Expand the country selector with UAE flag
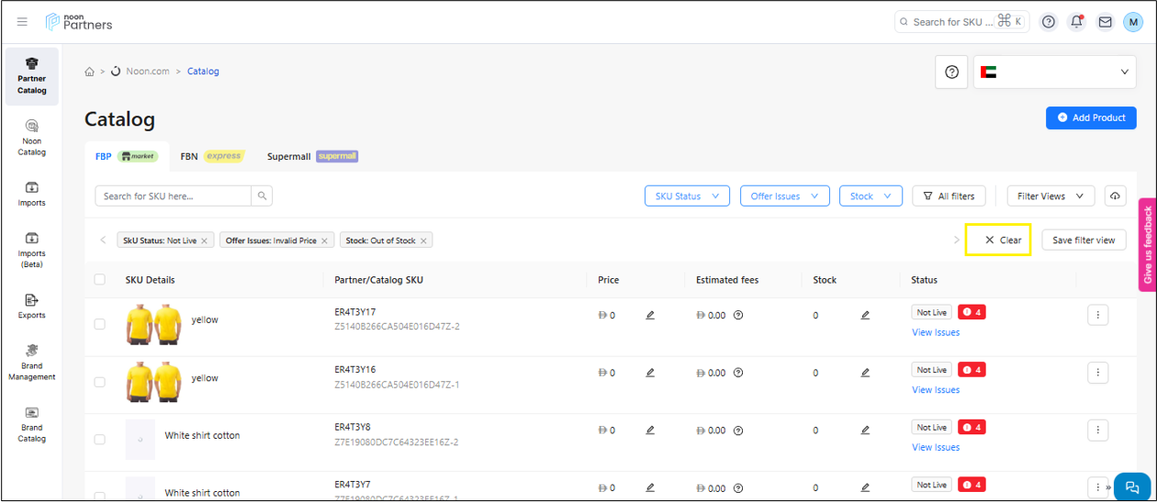This screenshot has width=1157, height=503. point(1055,72)
